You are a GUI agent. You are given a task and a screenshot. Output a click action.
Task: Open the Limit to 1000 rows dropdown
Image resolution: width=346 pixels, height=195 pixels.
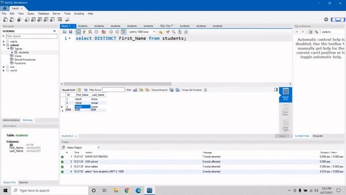[141, 32]
